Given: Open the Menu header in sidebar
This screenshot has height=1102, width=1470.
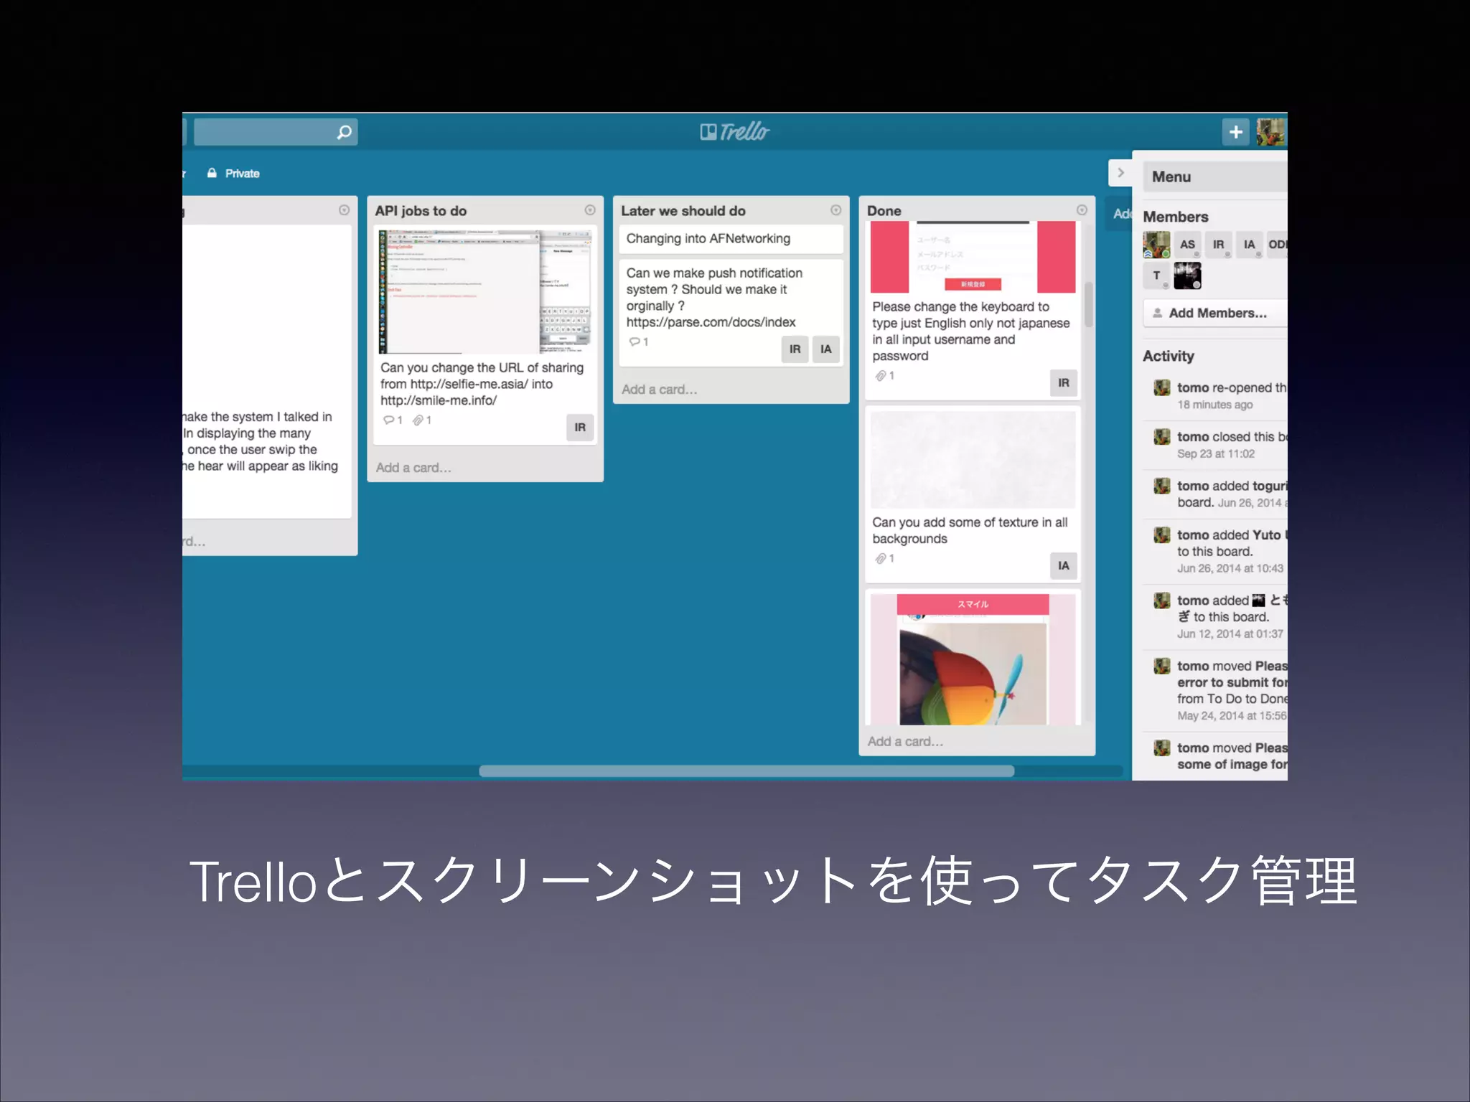Looking at the screenshot, I should pos(1214,176).
